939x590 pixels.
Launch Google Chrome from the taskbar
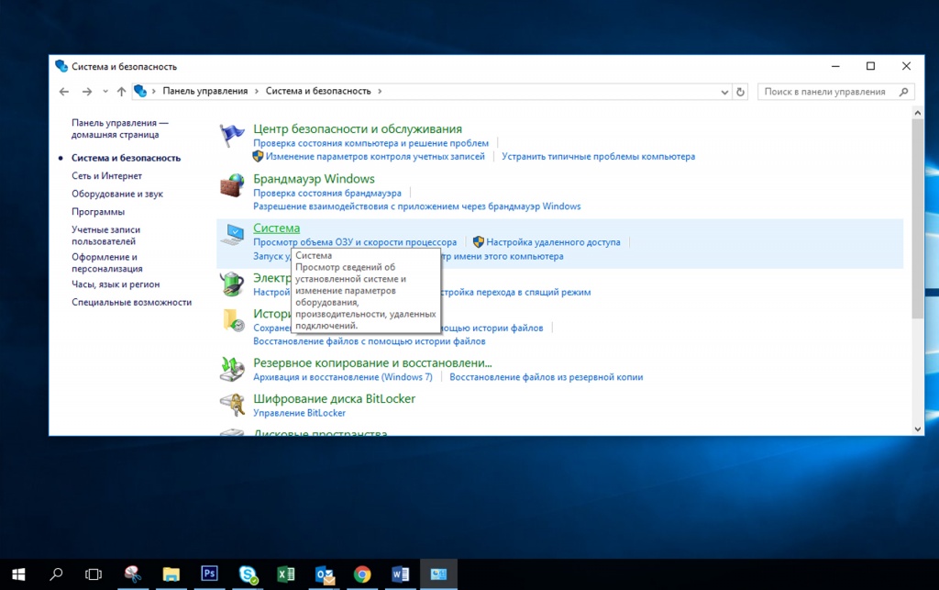pyautogui.click(x=362, y=574)
